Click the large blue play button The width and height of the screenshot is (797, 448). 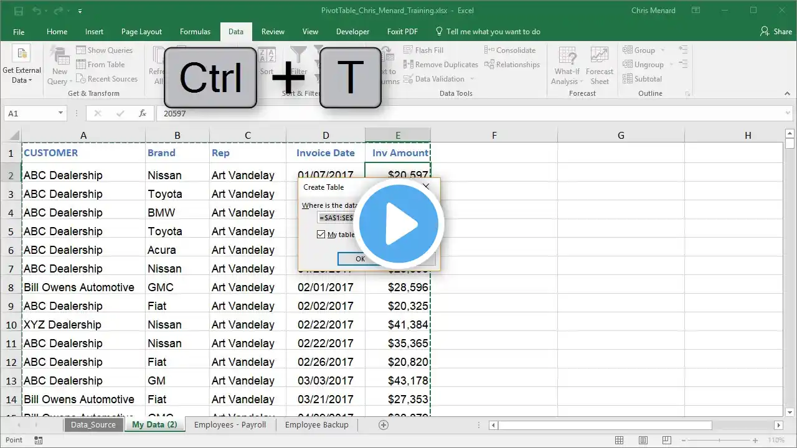pyautogui.click(x=398, y=224)
